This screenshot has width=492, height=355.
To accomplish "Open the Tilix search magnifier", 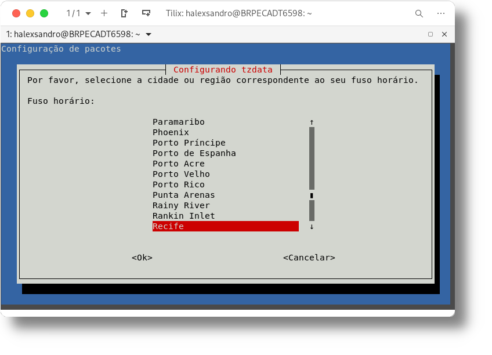I will (x=419, y=13).
